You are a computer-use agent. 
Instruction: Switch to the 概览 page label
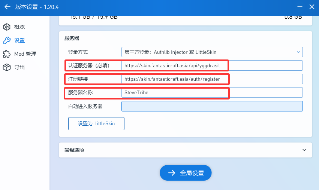(19, 27)
